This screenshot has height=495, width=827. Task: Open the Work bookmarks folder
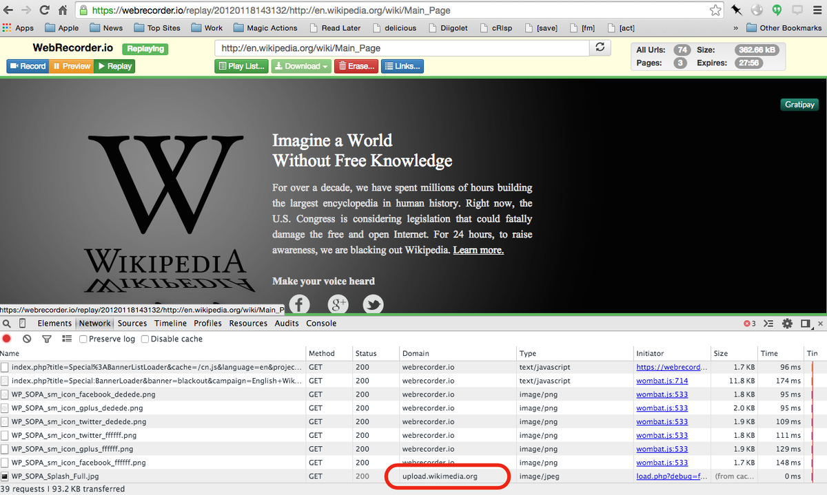(x=207, y=28)
